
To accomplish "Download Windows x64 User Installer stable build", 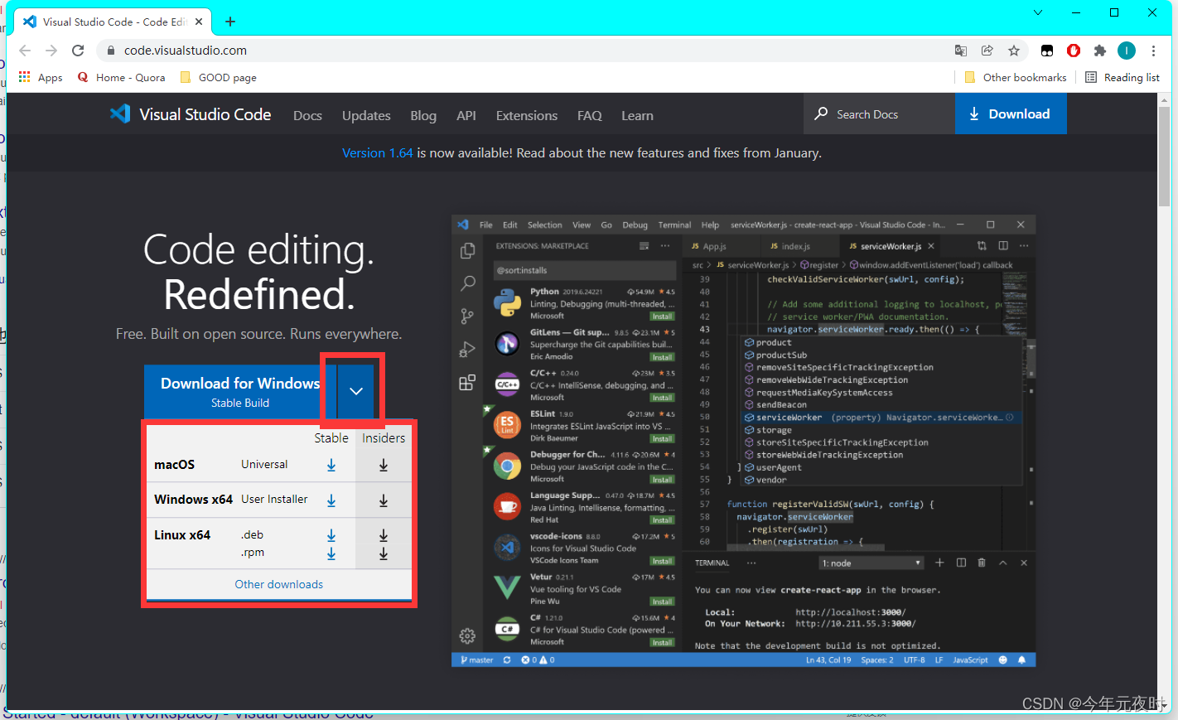I will pyautogui.click(x=331, y=500).
